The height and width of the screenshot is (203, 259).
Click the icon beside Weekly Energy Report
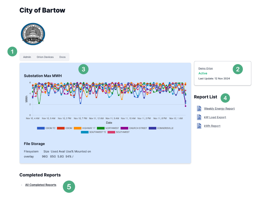199,109
